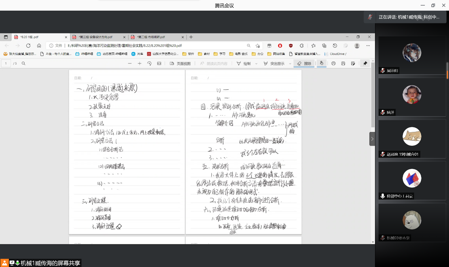This screenshot has width=449, height=267.
Task: Open the 哔哩哔哩 bookmark
Action: (87, 54)
